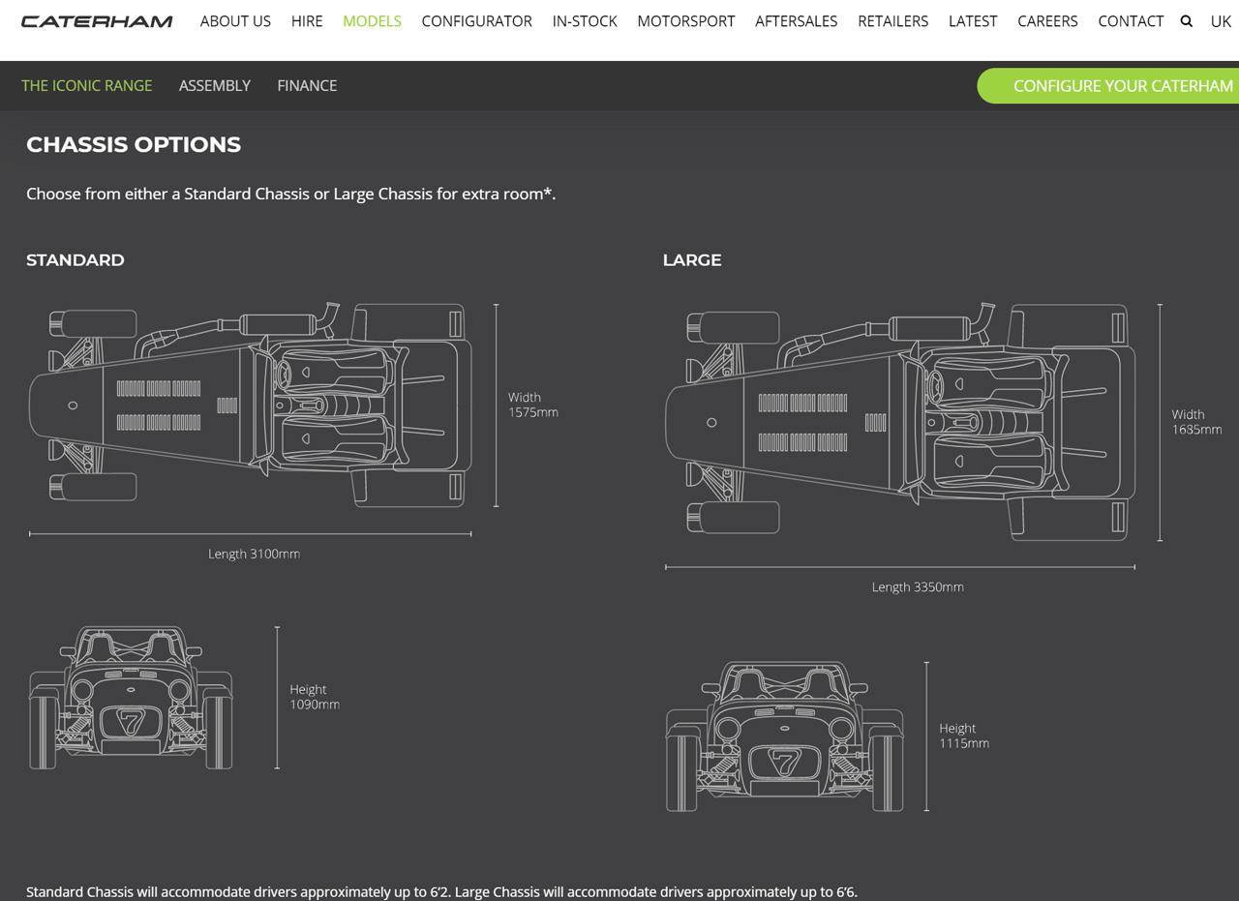Click the 'Length 3350mm' label
Screen dimensions: 1239x901
(x=918, y=586)
